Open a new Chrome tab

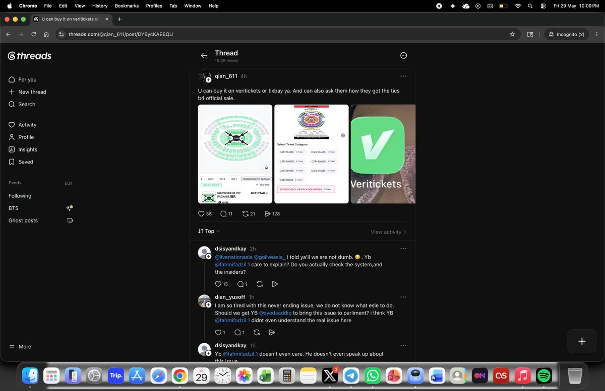click(119, 19)
